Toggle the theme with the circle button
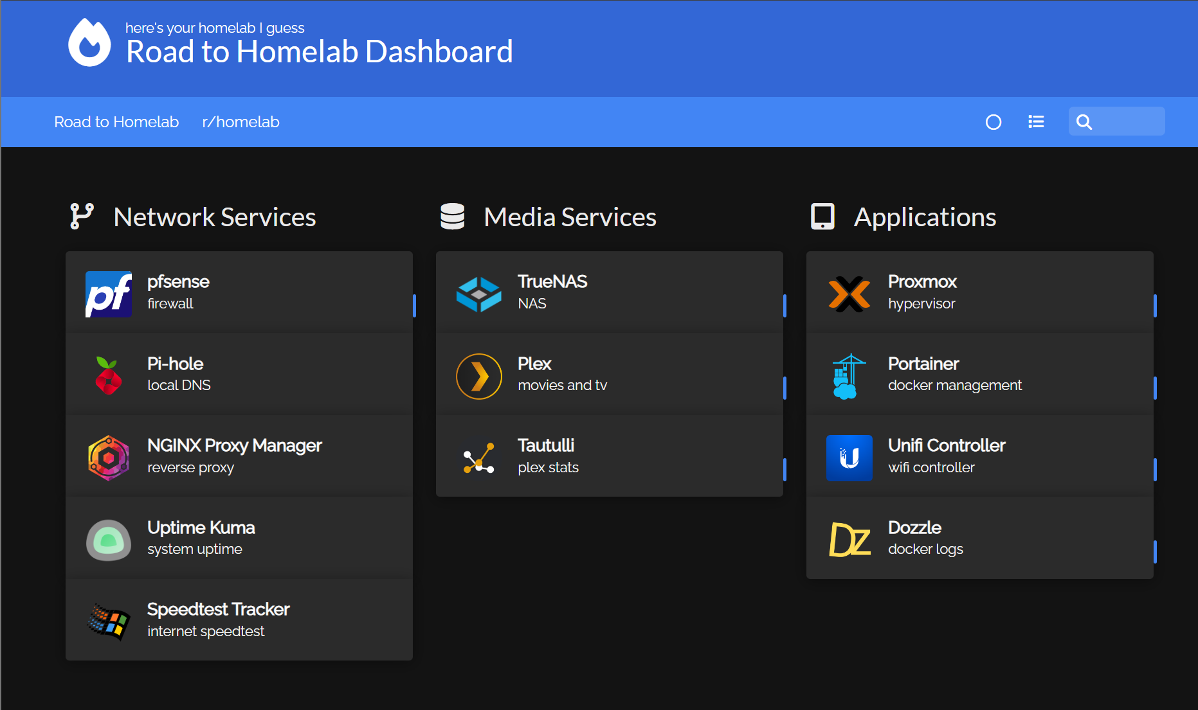The image size is (1198, 710). click(994, 121)
